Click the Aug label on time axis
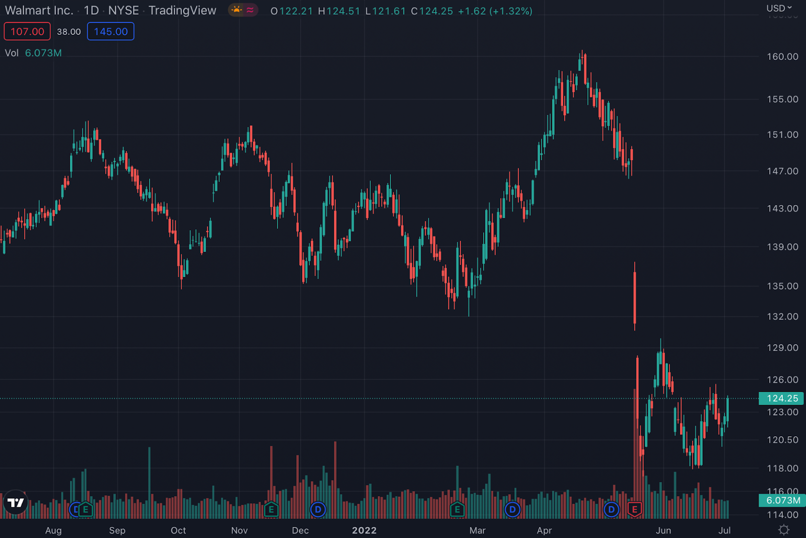 [53, 530]
